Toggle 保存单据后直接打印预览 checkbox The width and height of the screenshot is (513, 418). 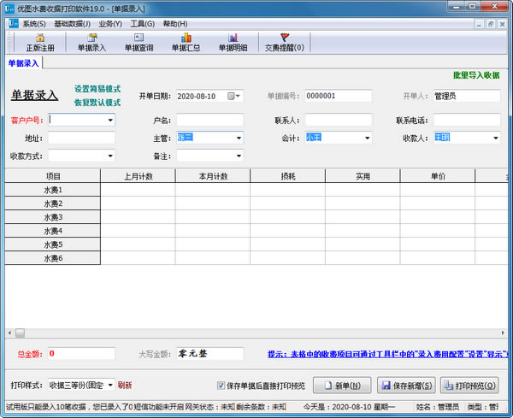point(222,385)
